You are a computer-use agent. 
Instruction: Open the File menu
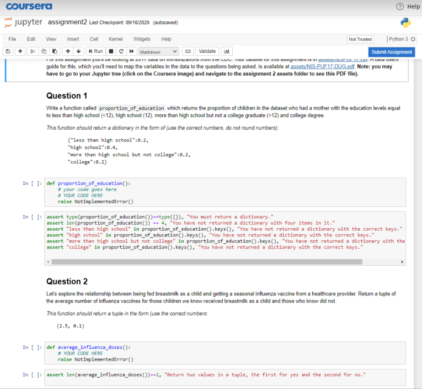pos(12,39)
